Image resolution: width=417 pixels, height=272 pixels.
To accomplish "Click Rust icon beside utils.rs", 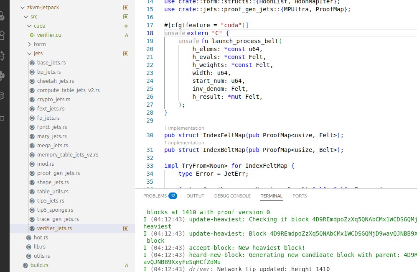I will tap(29, 256).
